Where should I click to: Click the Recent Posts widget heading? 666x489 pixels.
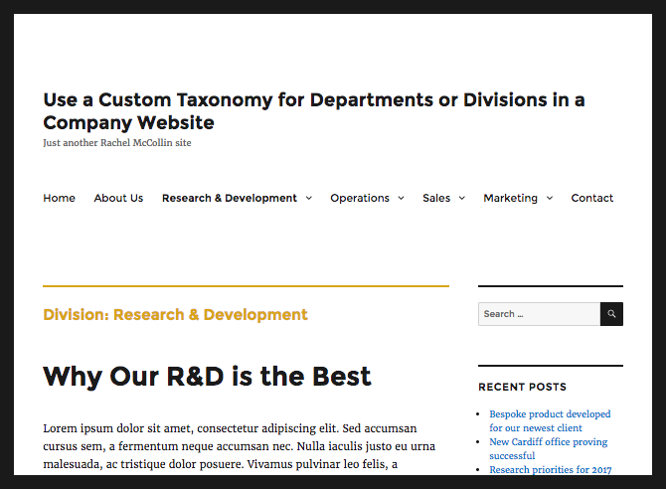coord(522,387)
